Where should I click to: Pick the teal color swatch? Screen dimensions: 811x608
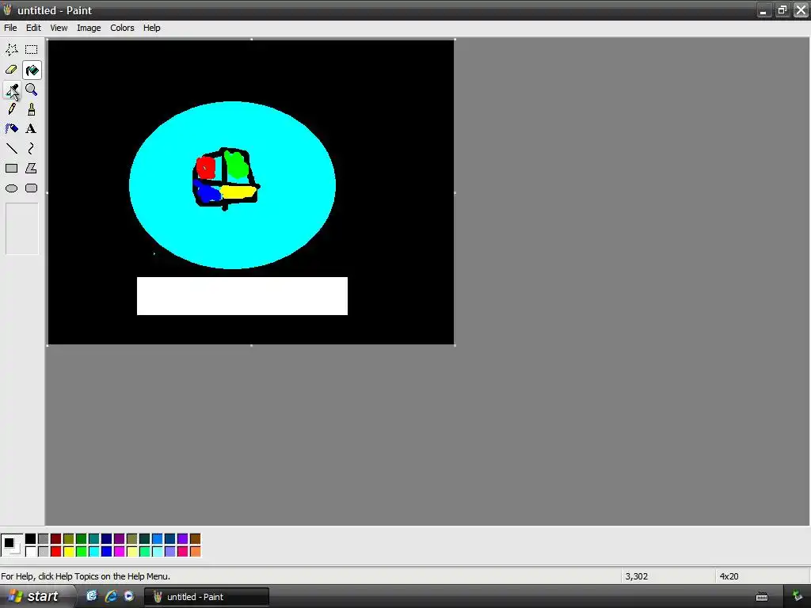pyautogui.click(x=94, y=539)
